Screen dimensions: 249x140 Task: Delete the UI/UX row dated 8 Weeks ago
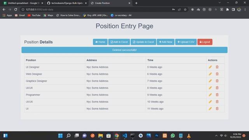tap(217, 88)
